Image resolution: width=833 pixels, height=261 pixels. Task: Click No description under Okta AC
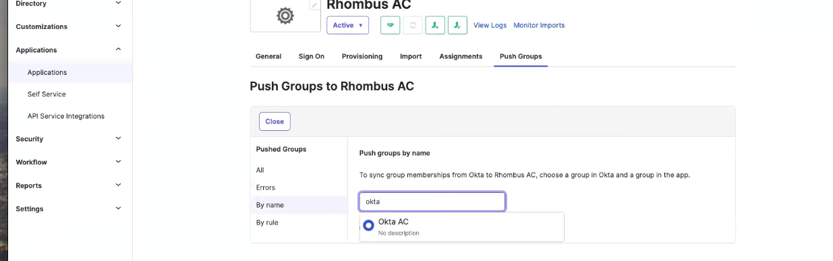pos(399,233)
